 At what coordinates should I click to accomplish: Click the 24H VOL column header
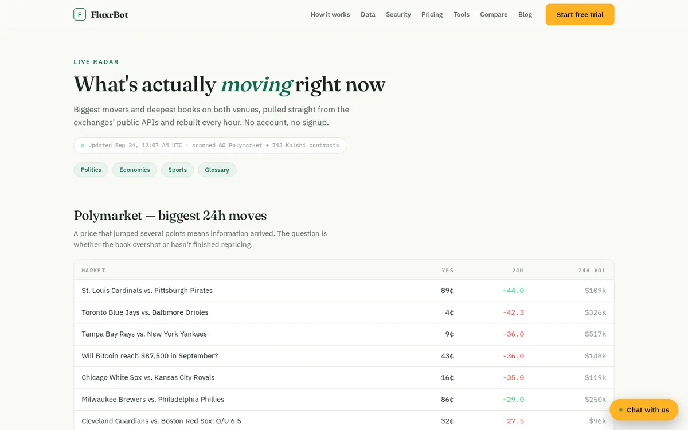click(592, 271)
